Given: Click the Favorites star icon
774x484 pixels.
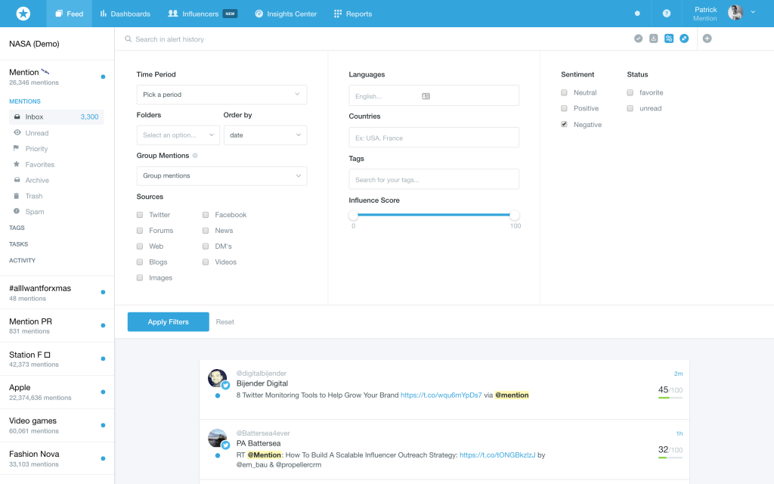Looking at the screenshot, I should point(17,164).
